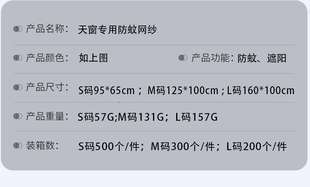
Task: Click the product name 天窗专用防蚊网纱
Action: tap(117, 30)
